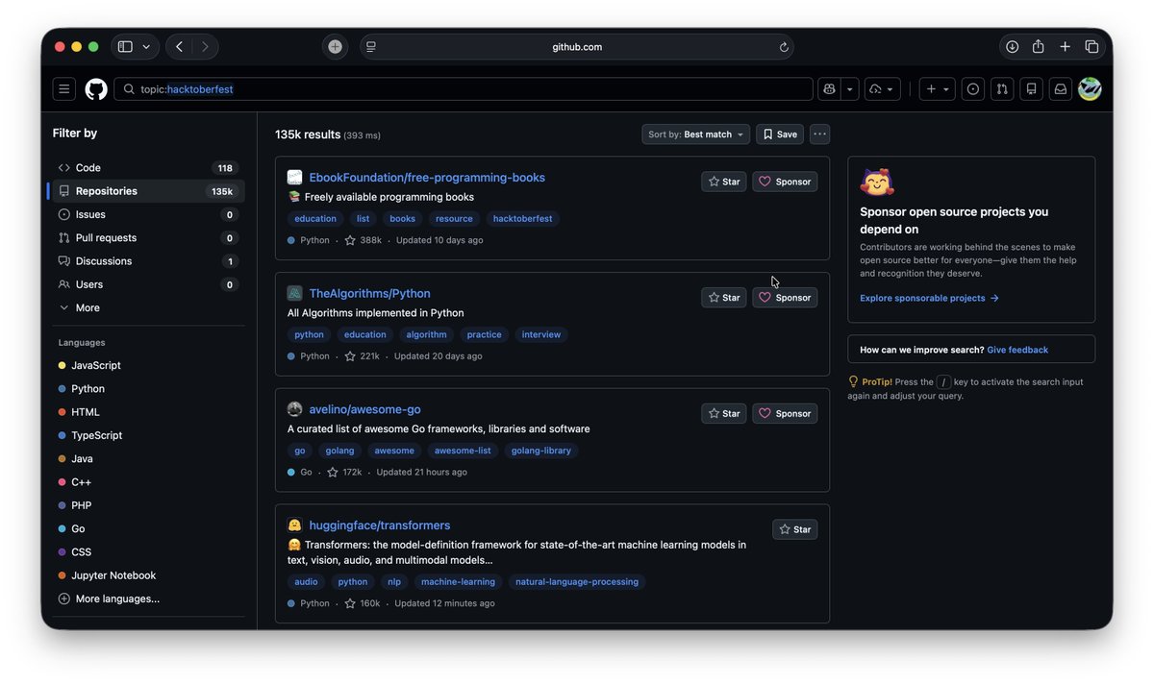Go to GitHub home via Octocat logo

pos(96,89)
